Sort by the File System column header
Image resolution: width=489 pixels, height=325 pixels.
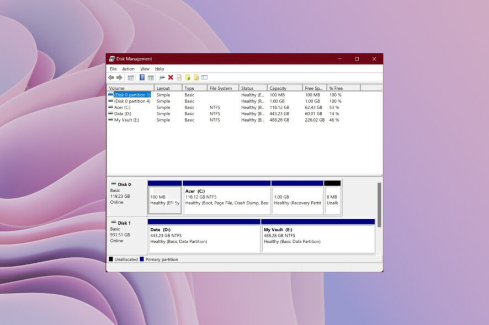222,88
